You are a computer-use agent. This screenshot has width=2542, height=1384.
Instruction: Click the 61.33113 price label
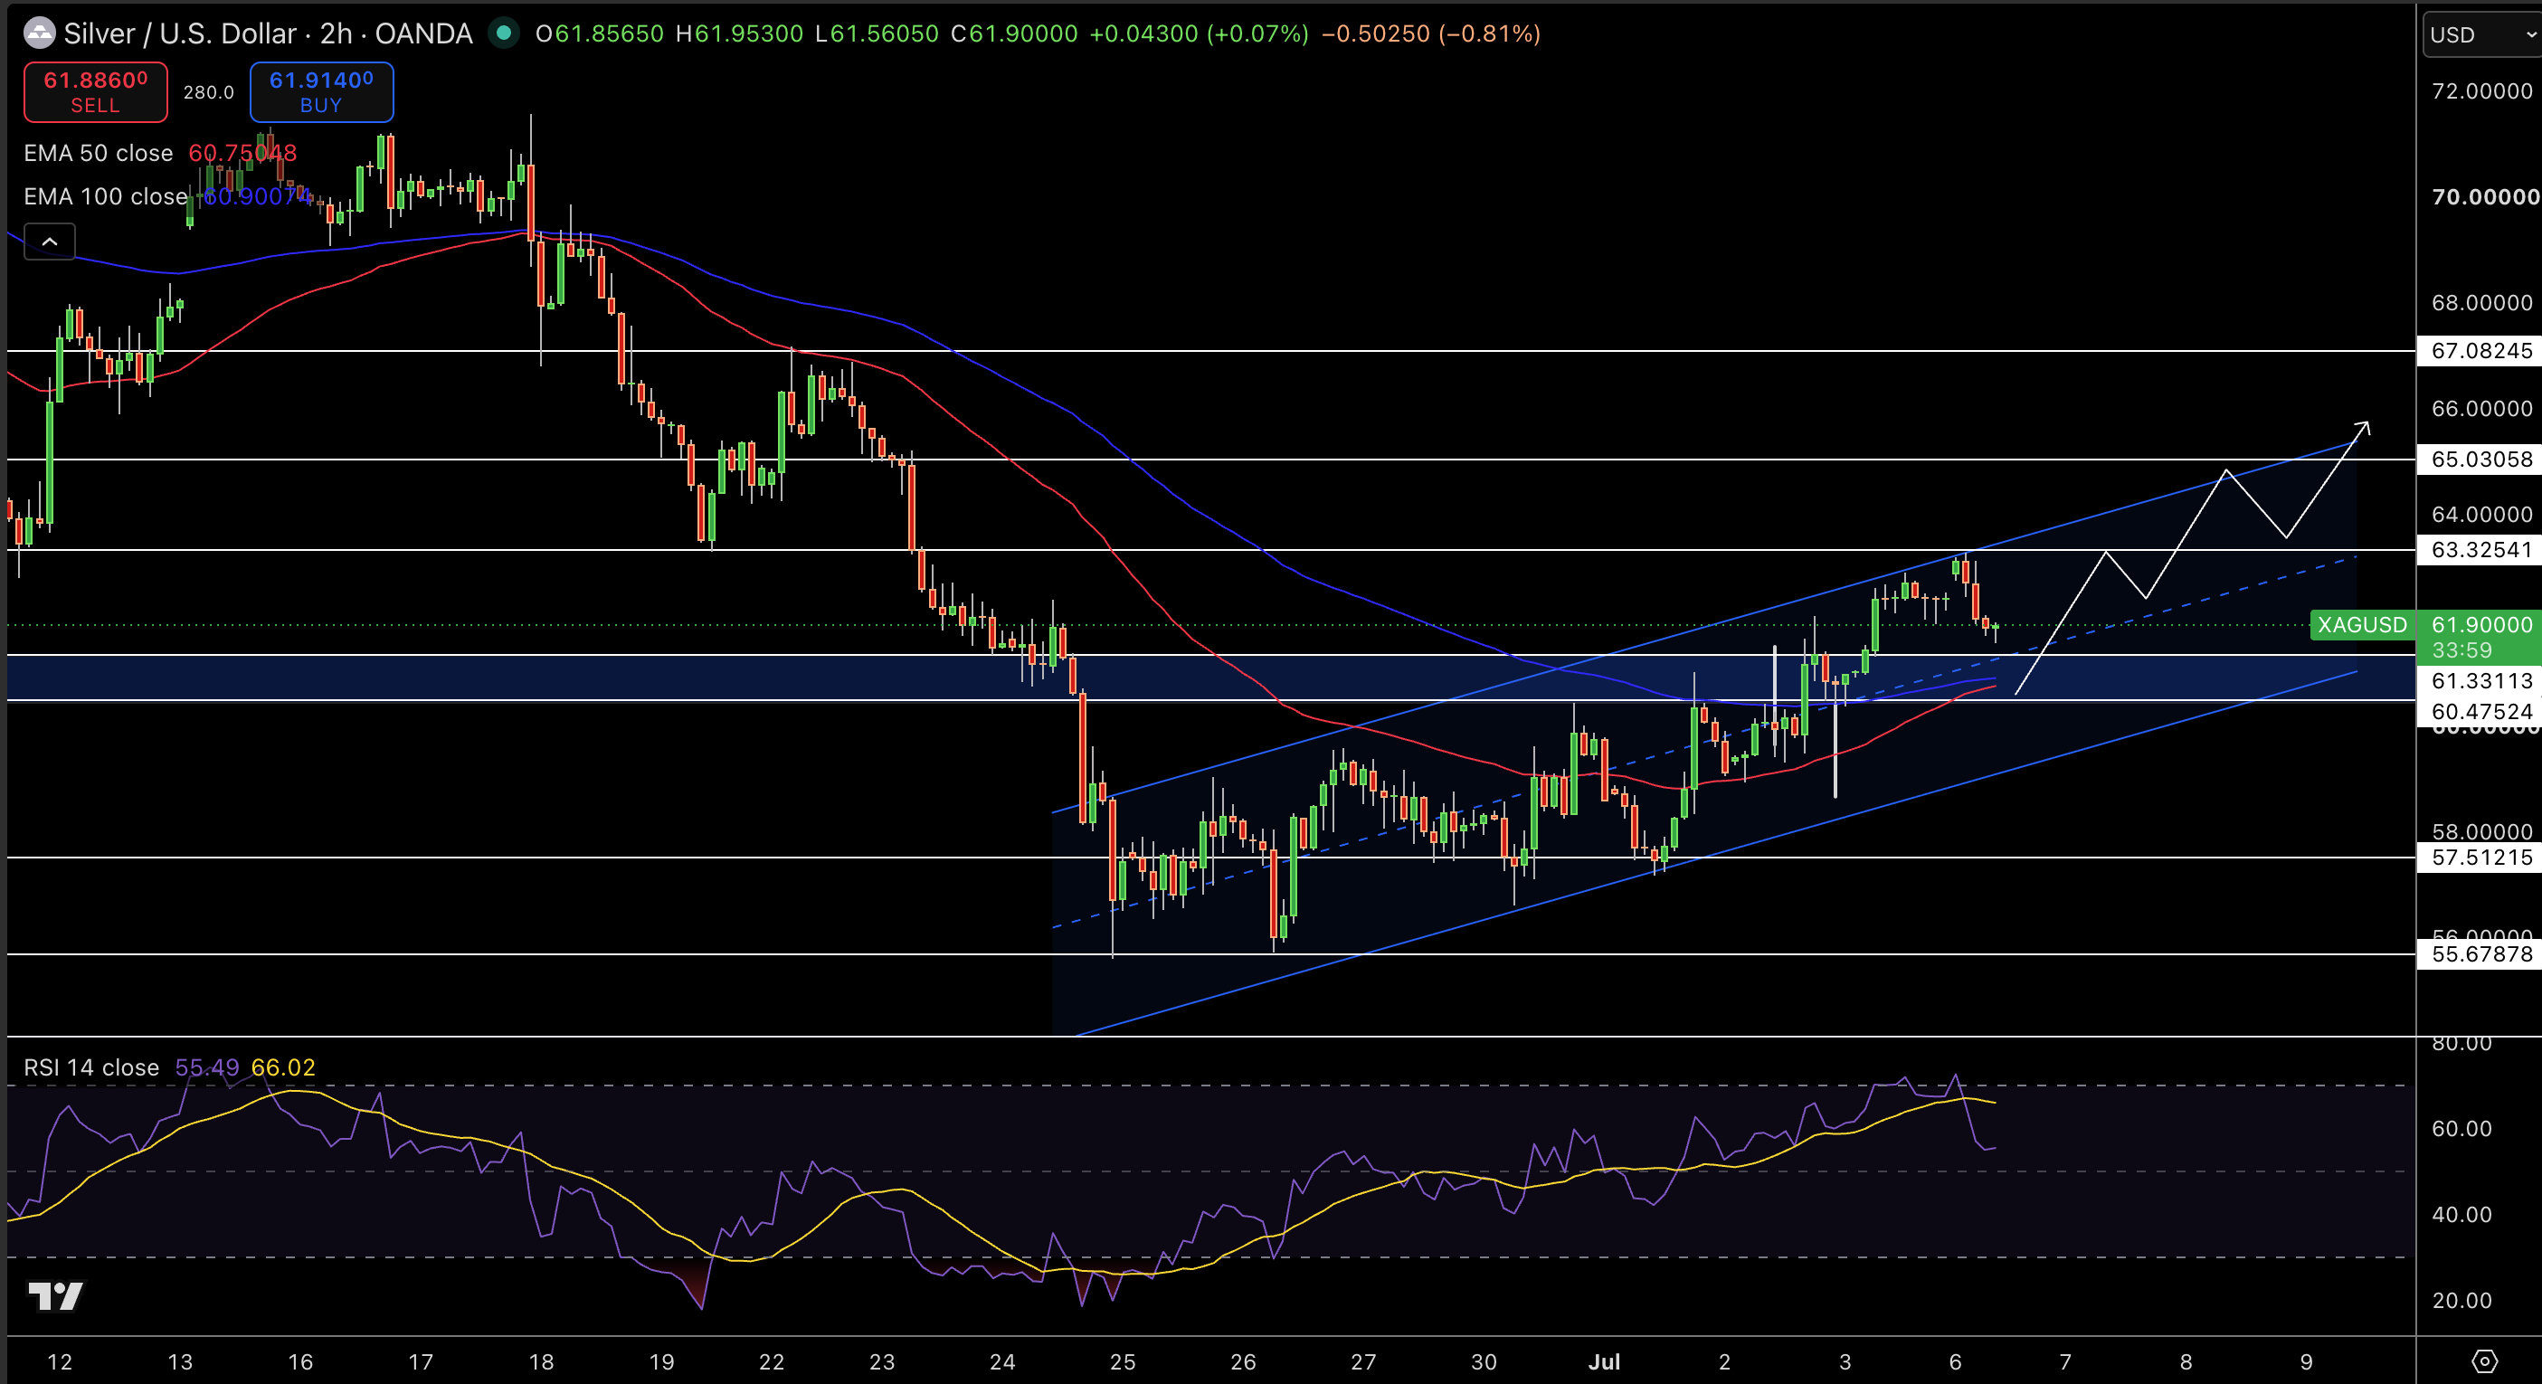pyautogui.click(x=2481, y=680)
